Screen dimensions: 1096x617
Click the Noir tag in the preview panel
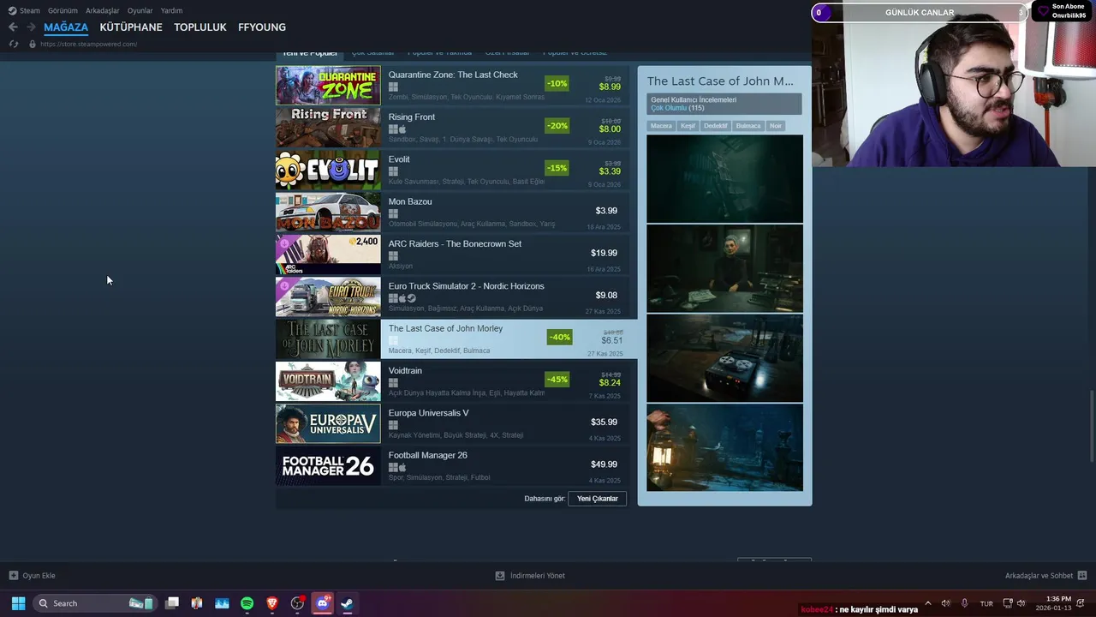[776, 126]
